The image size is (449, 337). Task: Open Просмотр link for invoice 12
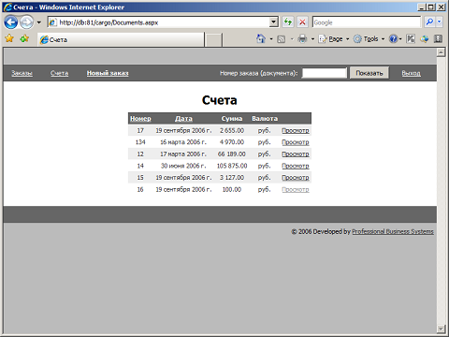coord(296,154)
